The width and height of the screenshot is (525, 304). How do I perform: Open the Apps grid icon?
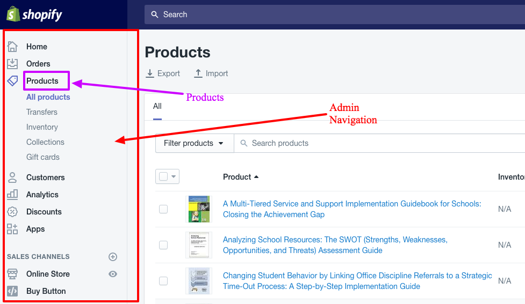coord(12,229)
